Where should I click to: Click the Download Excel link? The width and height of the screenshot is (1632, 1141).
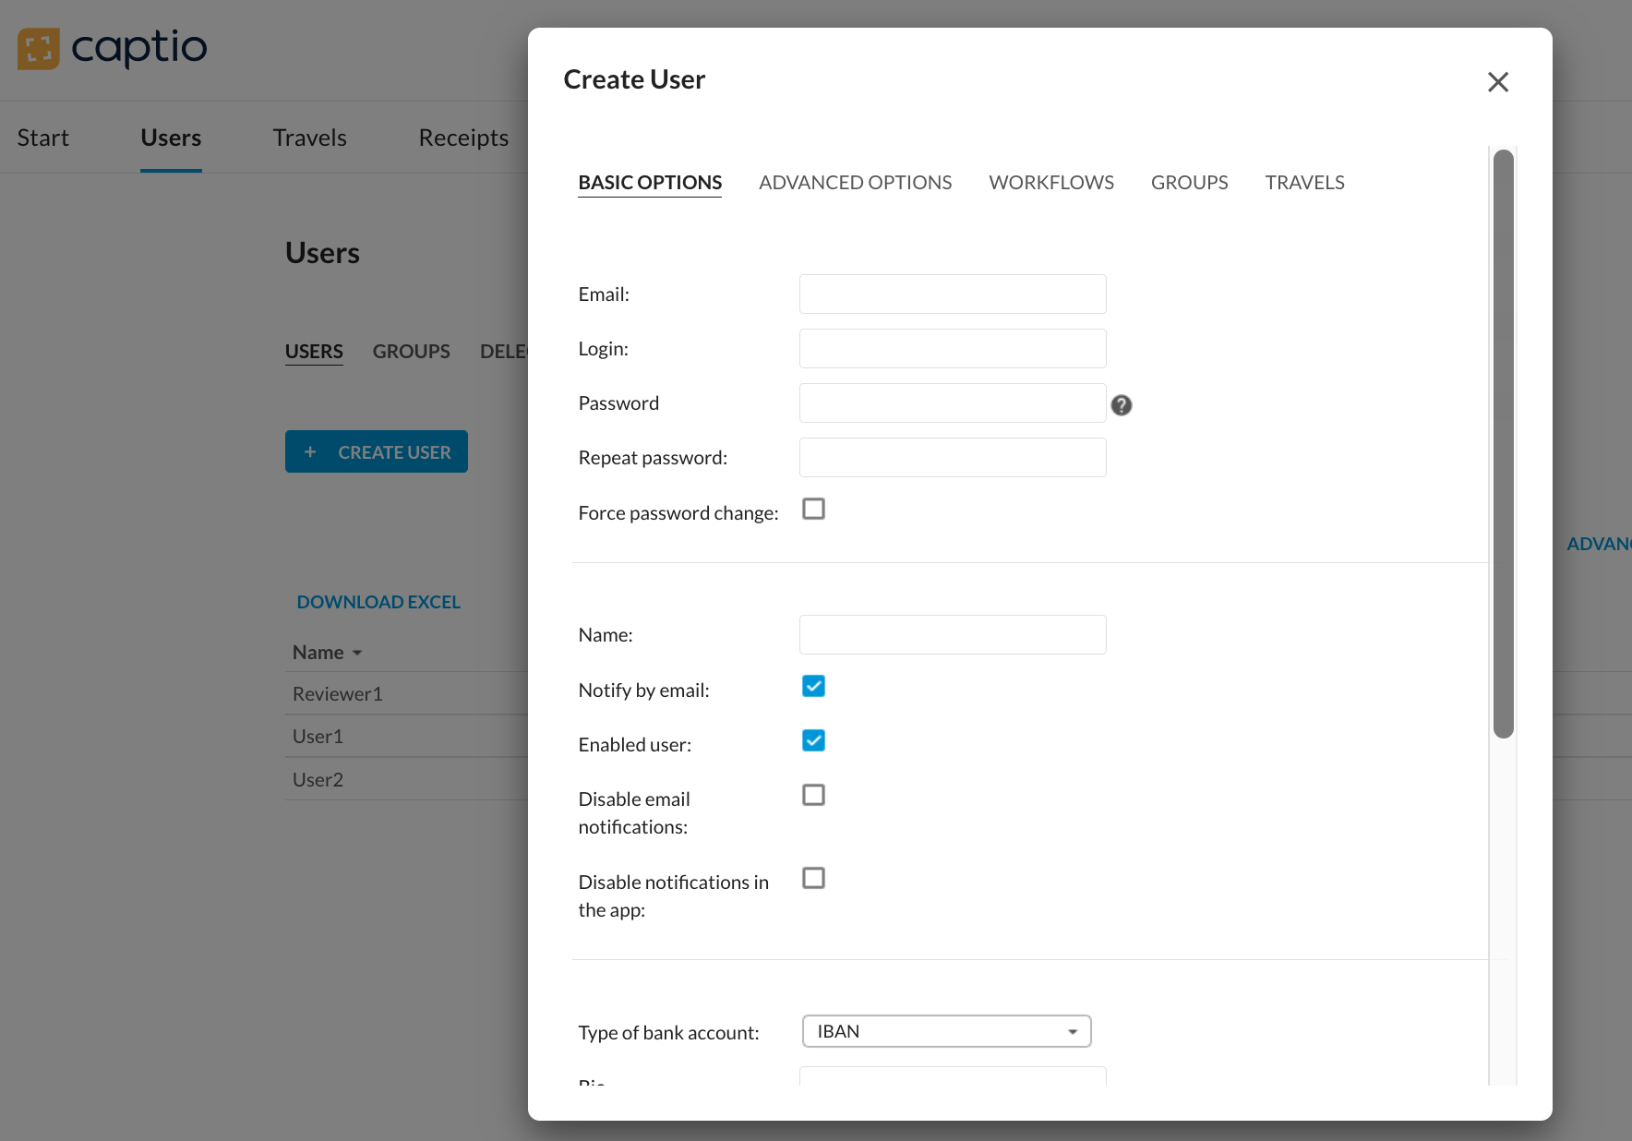pyautogui.click(x=378, y=602)
